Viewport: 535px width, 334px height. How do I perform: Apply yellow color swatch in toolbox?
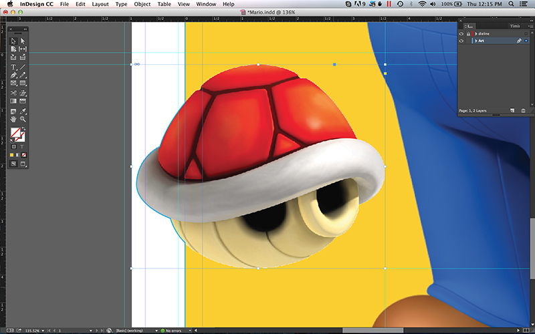[11, 155]
